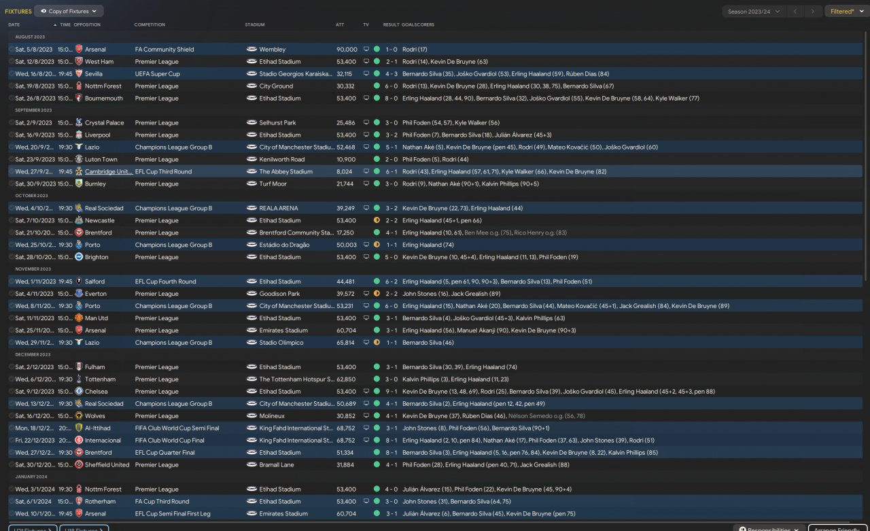Toggle the check circle on the Brighton row
This screenshot has width=870, height=531.
11,258
